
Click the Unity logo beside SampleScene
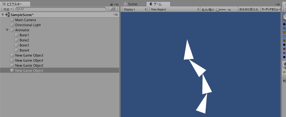click(x=8, y=15)
